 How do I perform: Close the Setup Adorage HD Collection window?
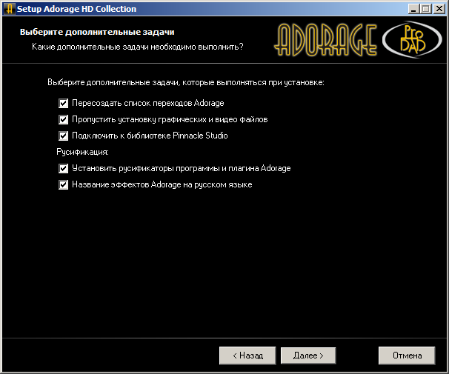tap(439, 9)
